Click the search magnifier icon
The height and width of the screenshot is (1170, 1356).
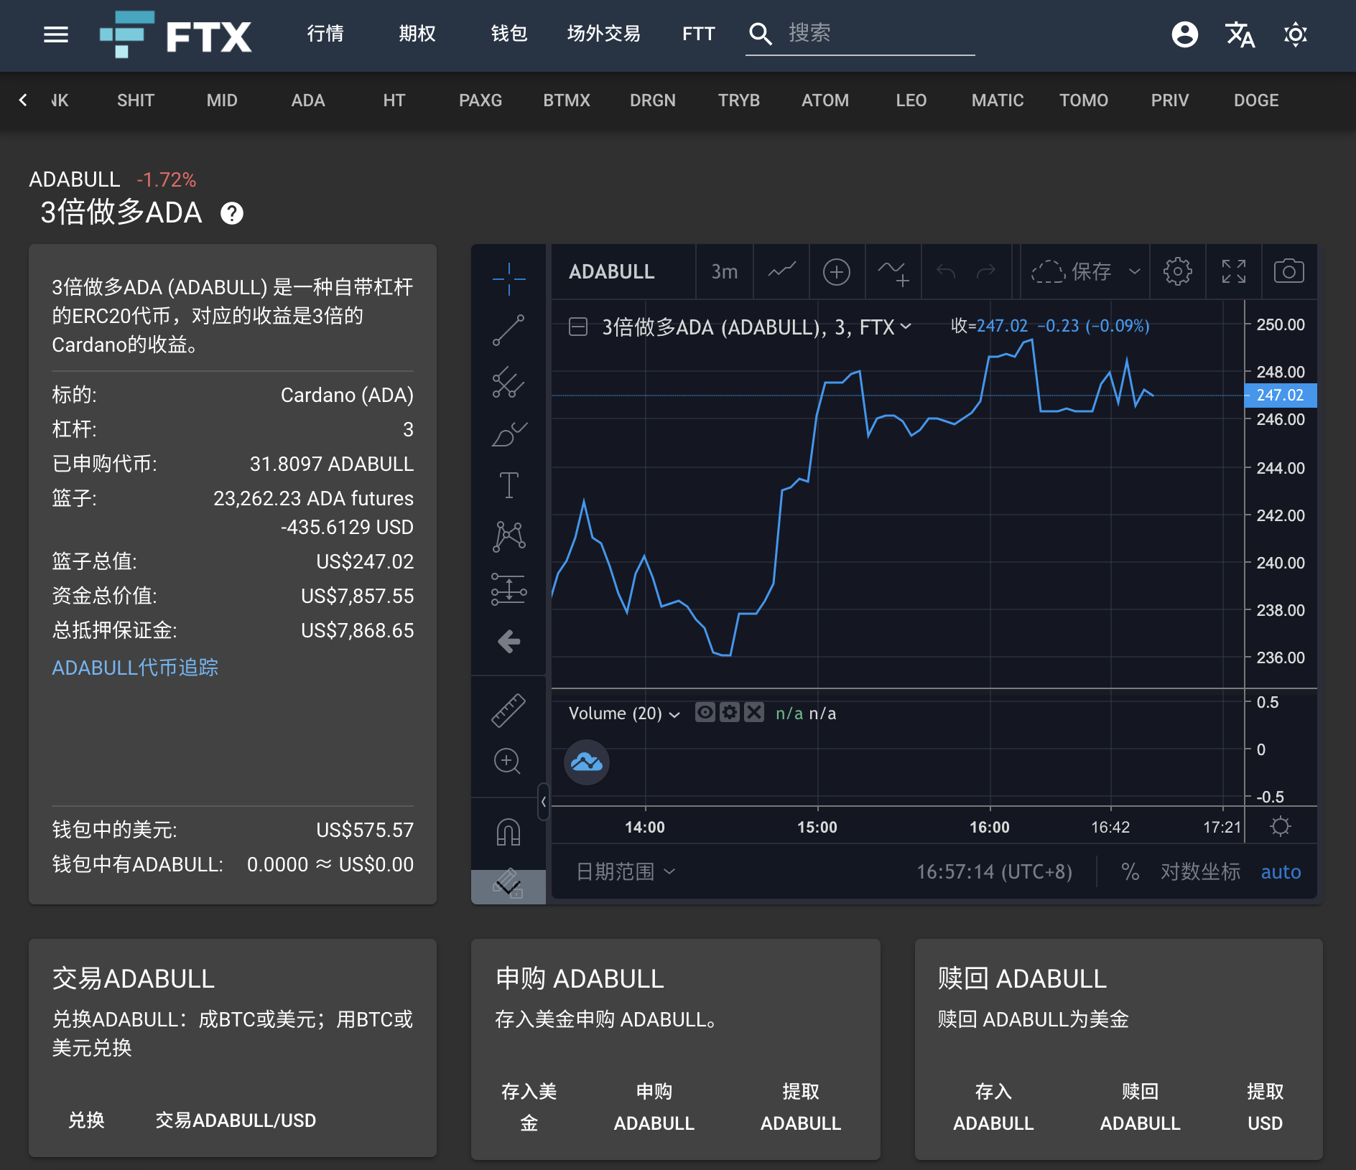(760, 34)
